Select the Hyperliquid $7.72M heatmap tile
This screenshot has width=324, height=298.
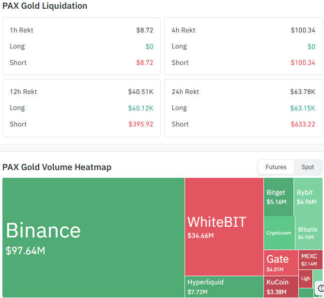pyautogui.click(x=224, y=287)
